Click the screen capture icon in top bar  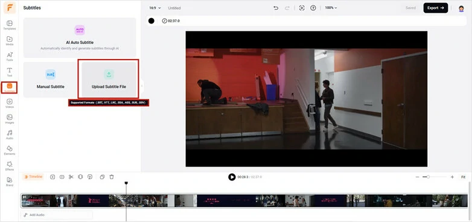click(302, 8)
